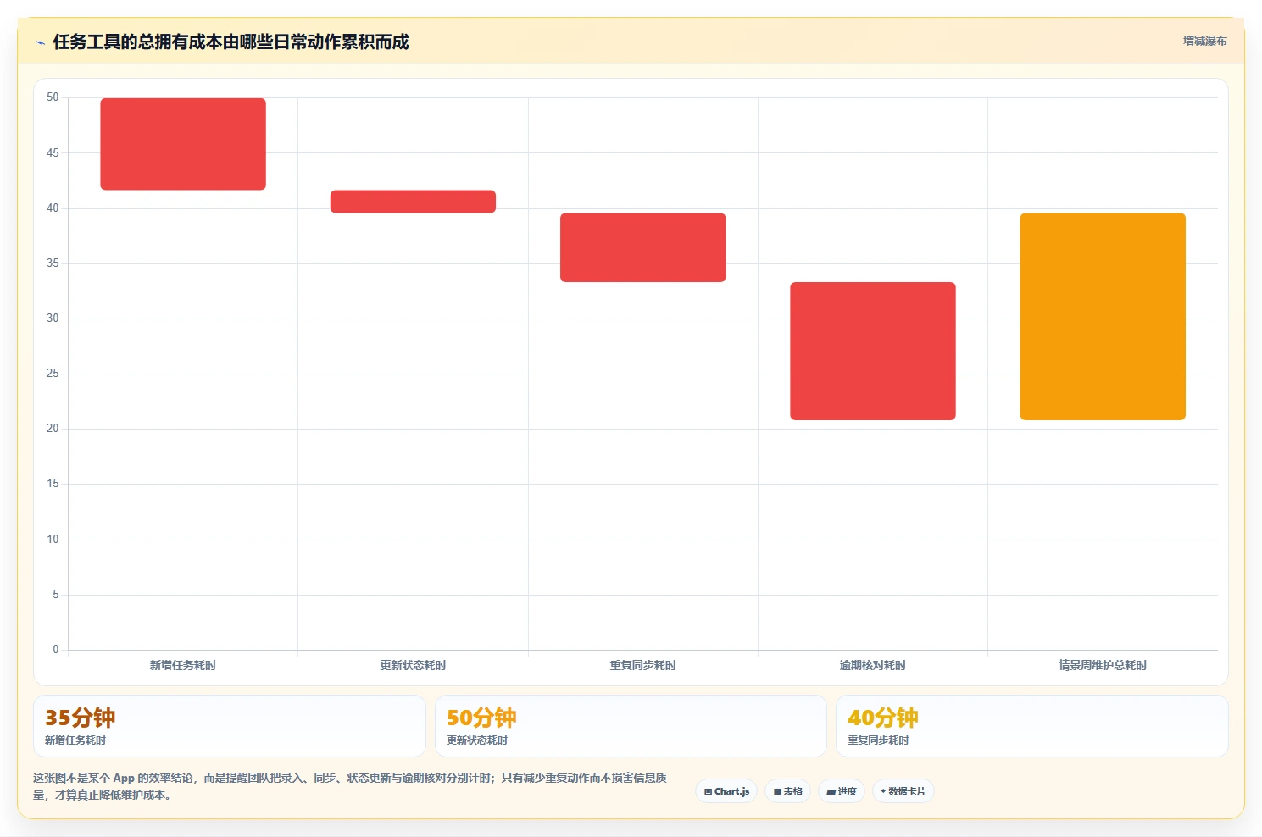Open the 35分钟 stat card
Screen dimensions: 1262x837
coord(229,726)
